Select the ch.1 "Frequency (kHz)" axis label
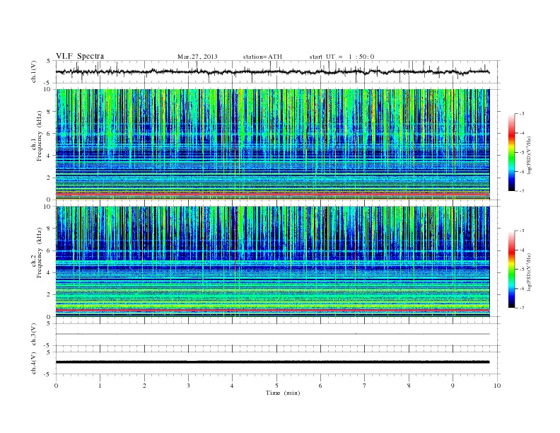 (x=39, y=136)
